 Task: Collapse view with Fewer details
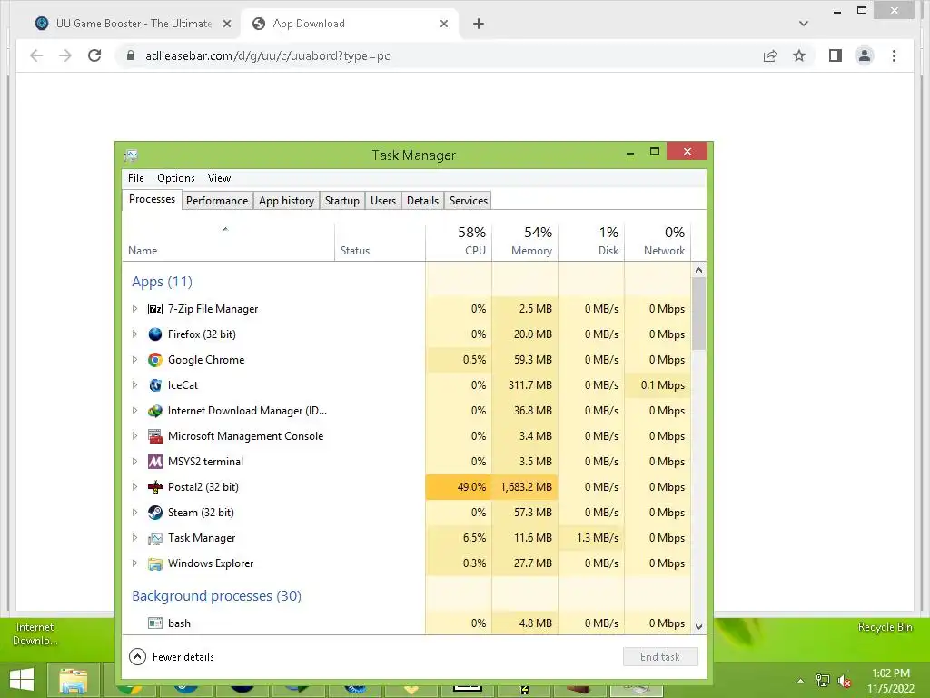[172, 657]
